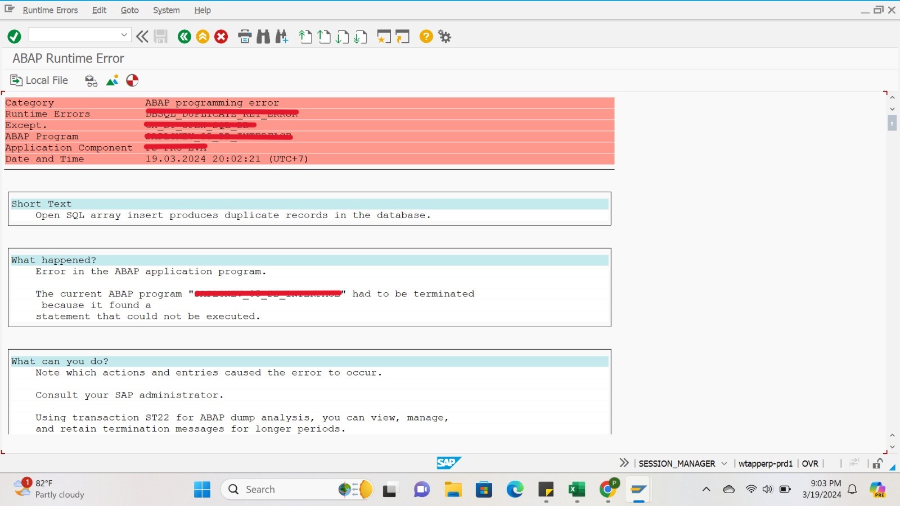Click the red Cancel icon
Image resolution: width=900 pixels, height=506 pixels.
pyautogui.click(x=221, y=37)
